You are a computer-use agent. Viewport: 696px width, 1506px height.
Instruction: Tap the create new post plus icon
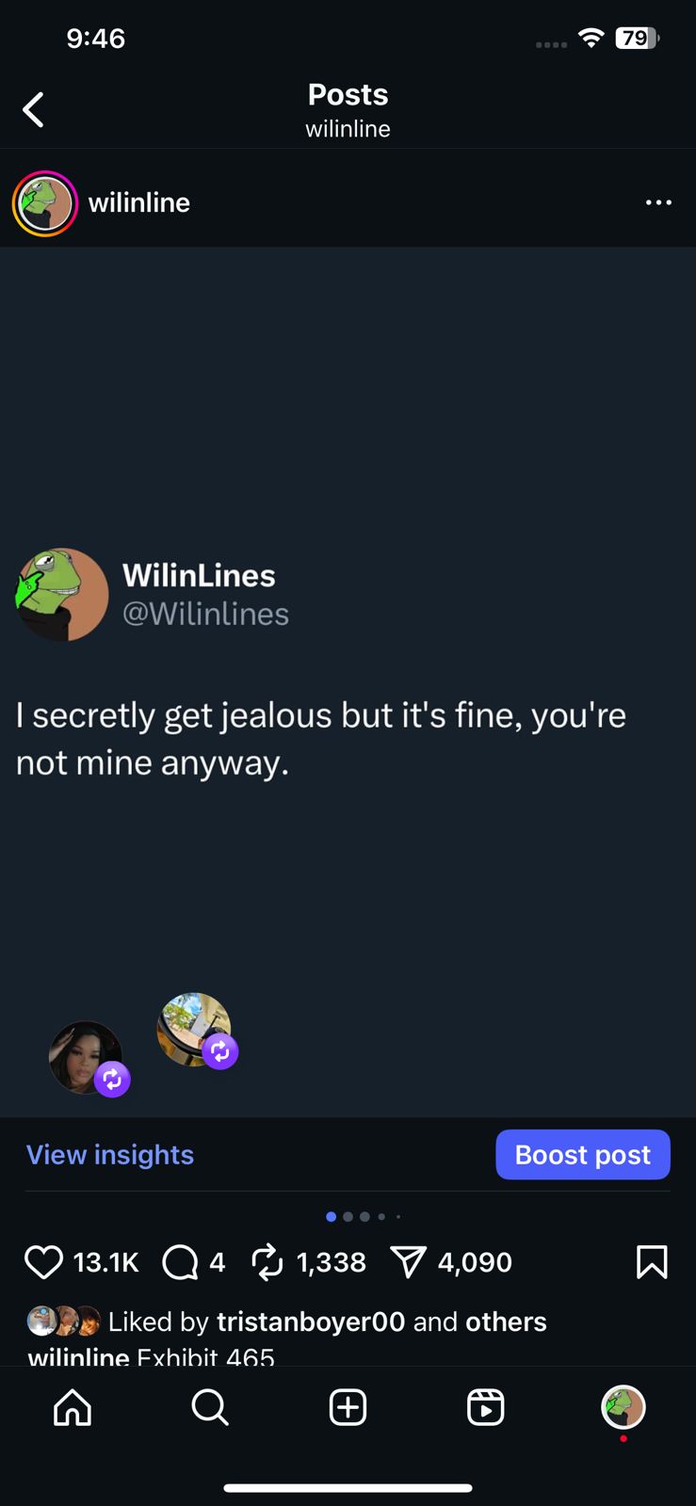[x=348, y=1408]
